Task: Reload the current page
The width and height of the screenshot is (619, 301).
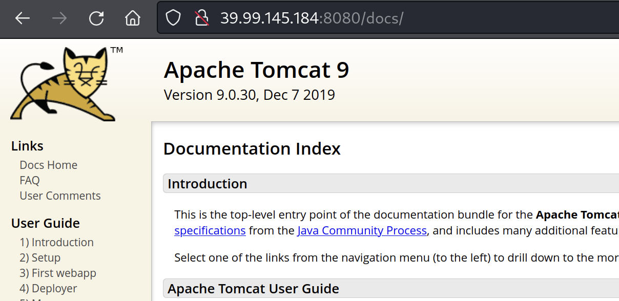Action: point(96,18)
